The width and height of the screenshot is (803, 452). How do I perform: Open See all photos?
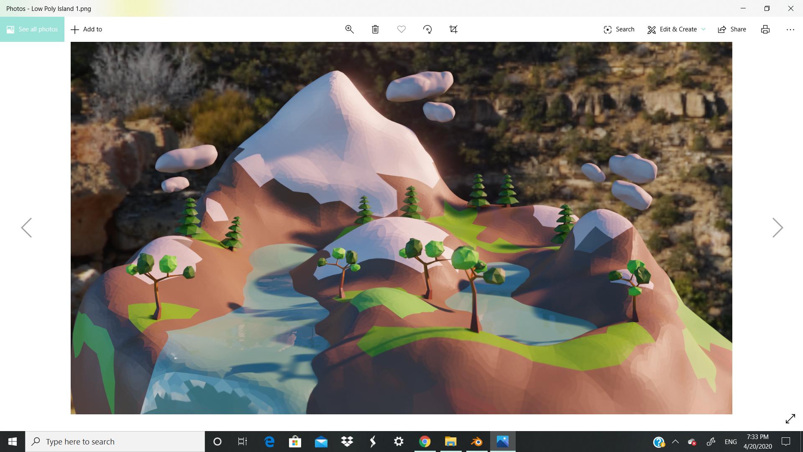tap(32, 29)
